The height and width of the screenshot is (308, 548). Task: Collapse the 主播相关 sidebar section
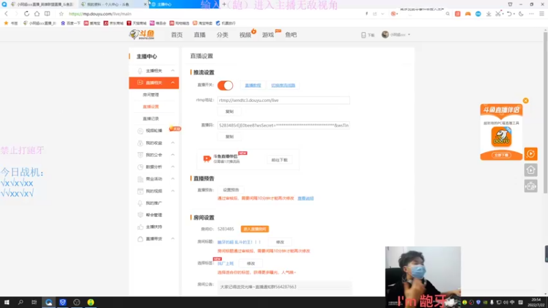tap(173, 70)
